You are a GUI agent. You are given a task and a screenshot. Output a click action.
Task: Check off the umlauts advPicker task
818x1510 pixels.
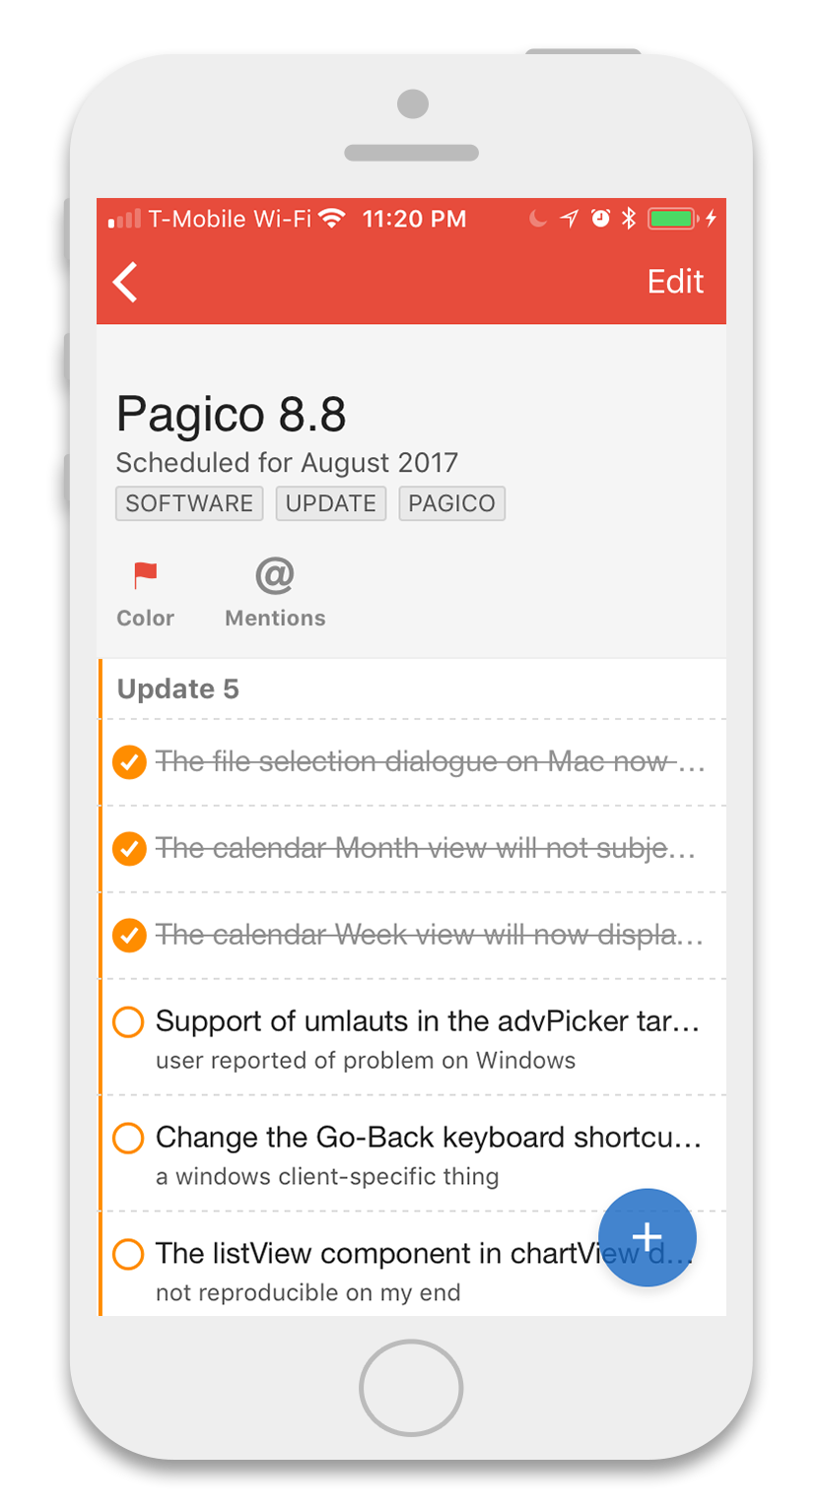pyautogui.click(x=129, y=1022)
